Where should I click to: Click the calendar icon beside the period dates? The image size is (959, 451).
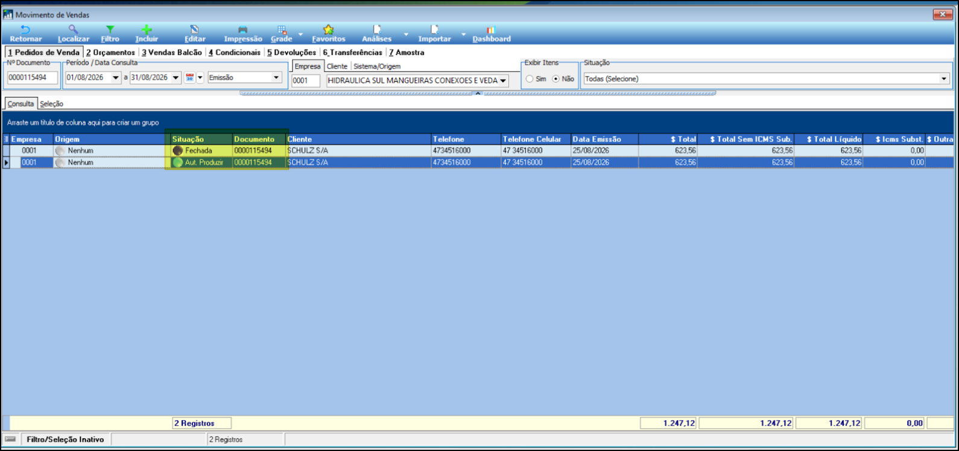(189, 78)
